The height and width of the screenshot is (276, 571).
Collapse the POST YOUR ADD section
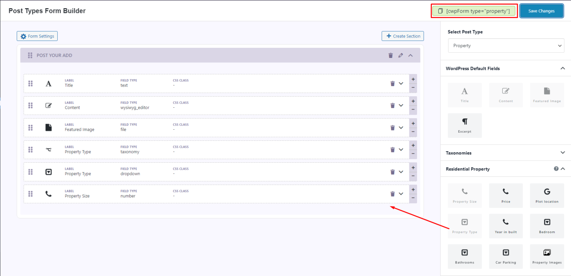[x=410, y=55]
